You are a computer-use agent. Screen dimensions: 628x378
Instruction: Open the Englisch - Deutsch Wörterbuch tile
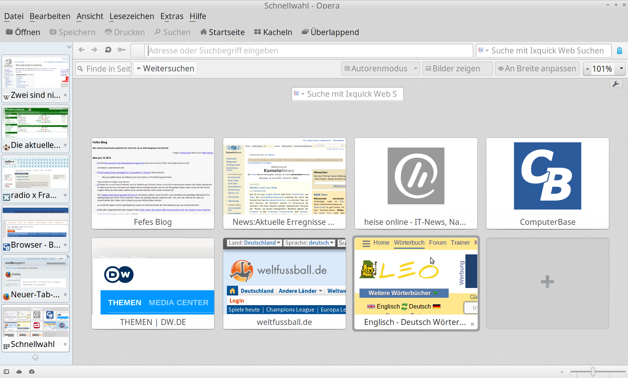coord(416,283)
